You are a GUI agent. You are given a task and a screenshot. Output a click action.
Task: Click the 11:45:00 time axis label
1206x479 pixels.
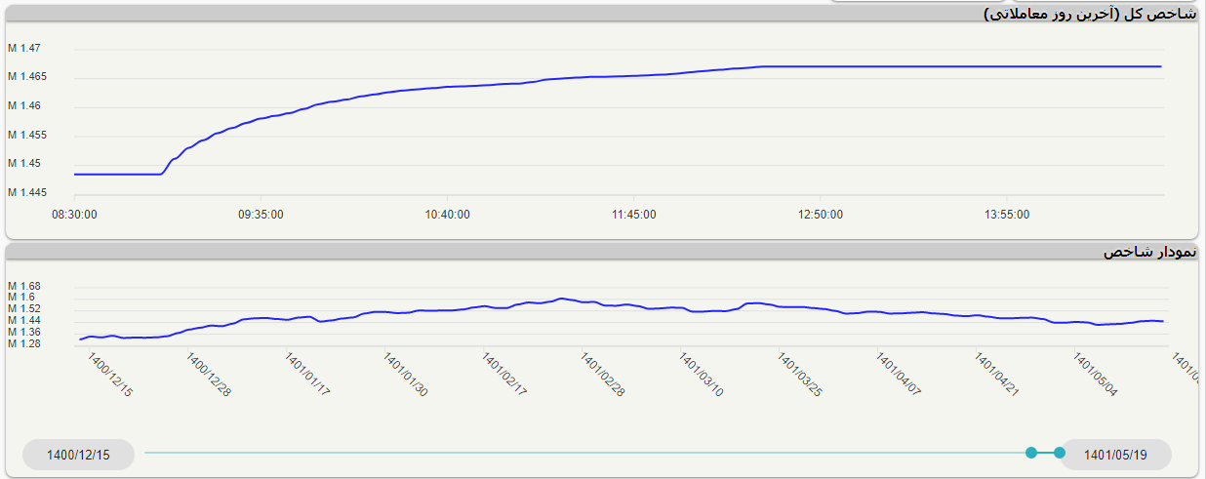(x=634, y=215)
